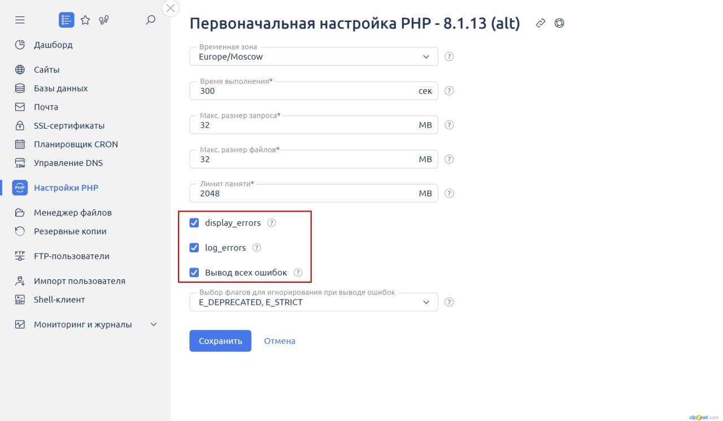Click the favorites star icon
Viewport: 723px width, 421px height.
(85, 20)
